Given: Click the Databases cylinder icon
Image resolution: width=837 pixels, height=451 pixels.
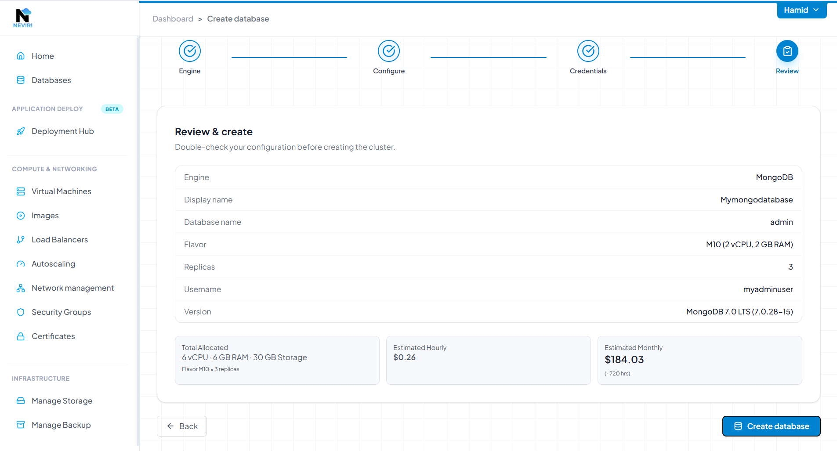Looking at the screenshot, I should 21,80.
